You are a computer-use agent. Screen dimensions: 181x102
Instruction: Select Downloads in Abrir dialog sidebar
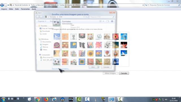coord(45,31)
